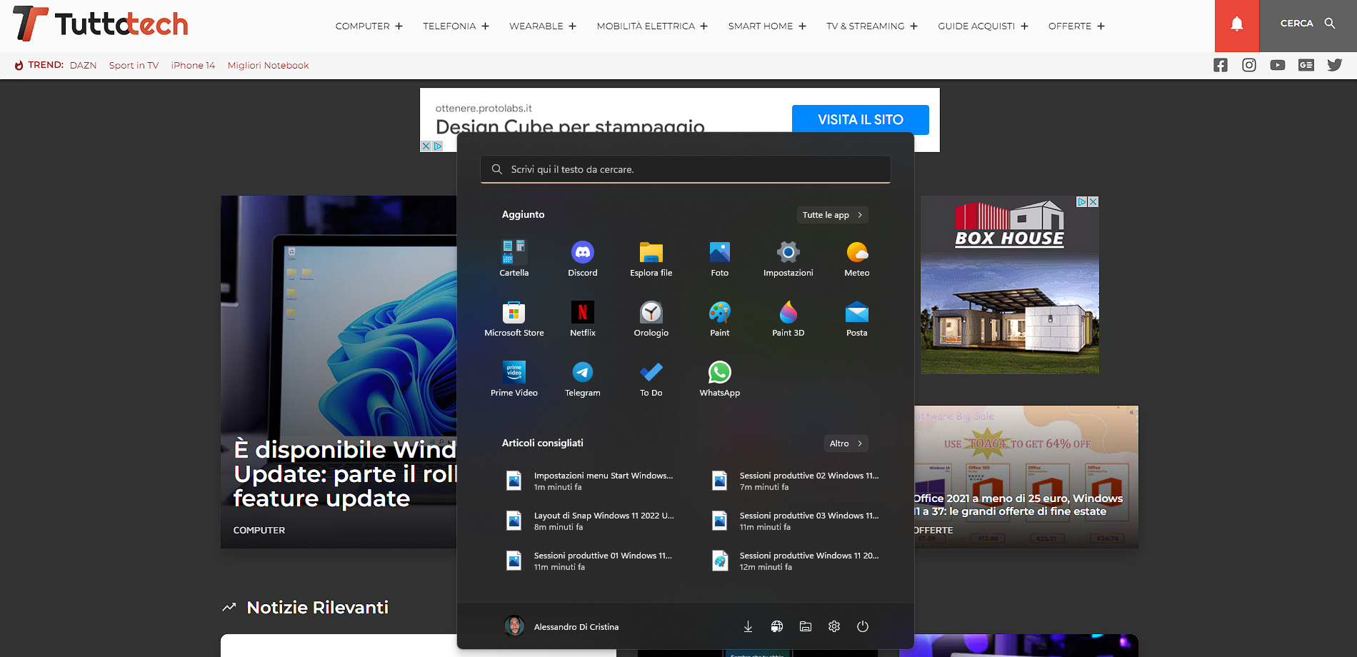
Task: Open Alessandro Di Cristina user profile
Action: [x=561, y=626]
